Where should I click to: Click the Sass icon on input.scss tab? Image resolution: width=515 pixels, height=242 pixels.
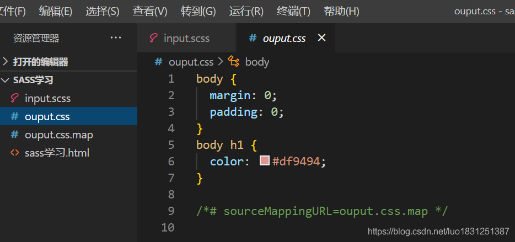153,38
